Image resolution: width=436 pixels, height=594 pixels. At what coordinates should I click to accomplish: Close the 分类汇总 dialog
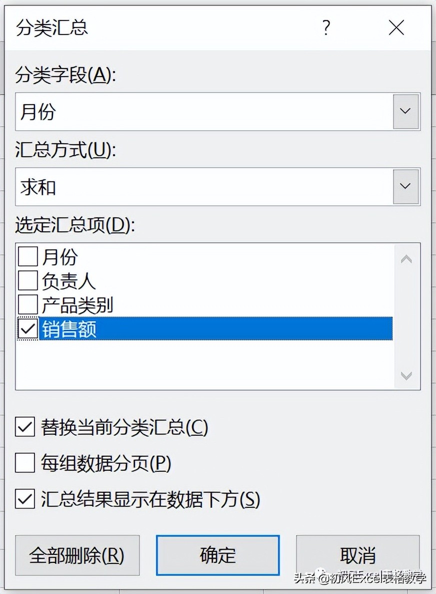click(x=396, y=28)
